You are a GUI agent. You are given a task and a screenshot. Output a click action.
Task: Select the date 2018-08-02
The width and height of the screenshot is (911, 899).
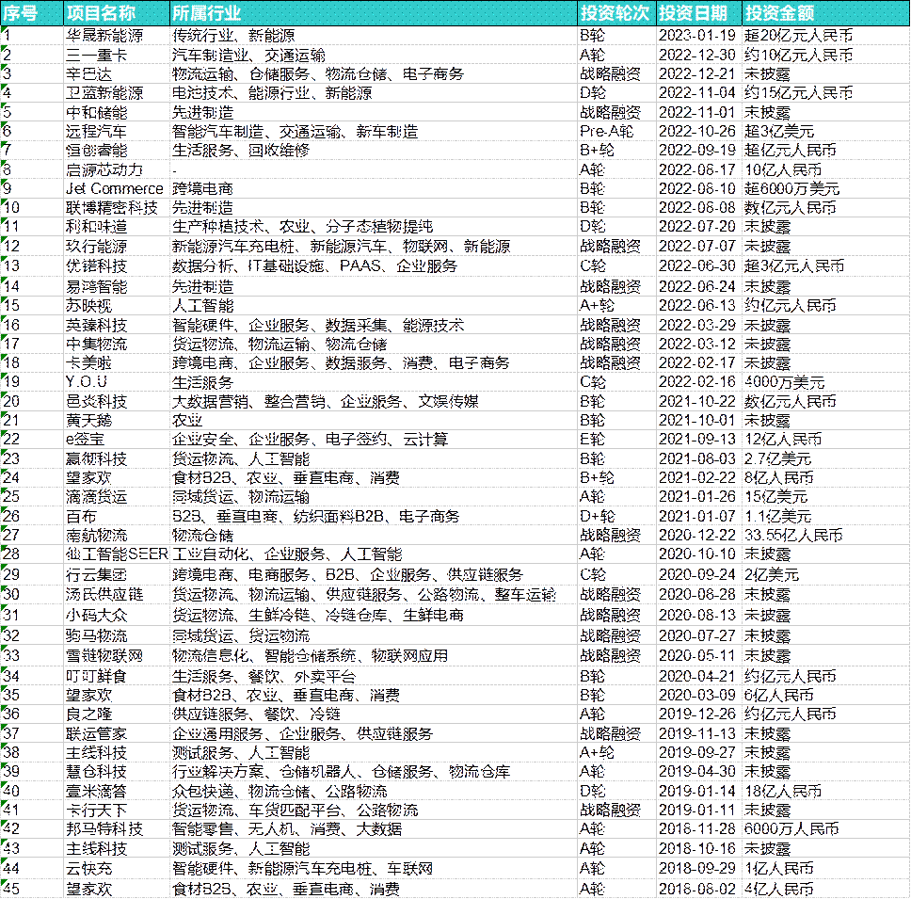coord(697,890)
